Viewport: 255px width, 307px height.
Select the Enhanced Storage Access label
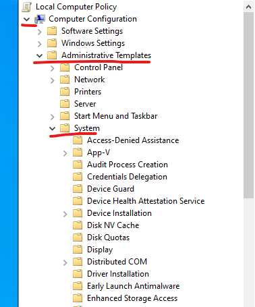(132, 298)
